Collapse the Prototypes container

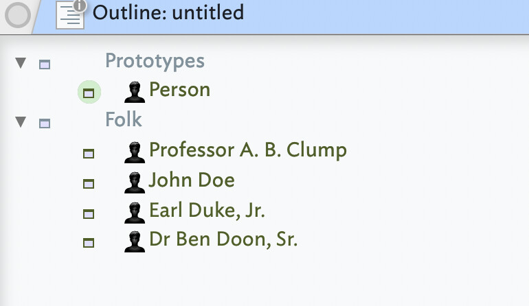tap(21, 63)
